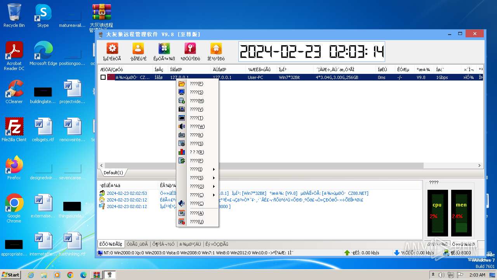Choose the blue speaker (C) menu entry
Screen dimensions: 497x280
point(197,203)
